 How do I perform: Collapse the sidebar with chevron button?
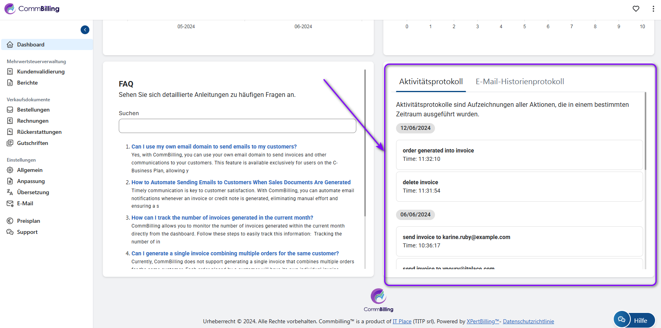85,30
